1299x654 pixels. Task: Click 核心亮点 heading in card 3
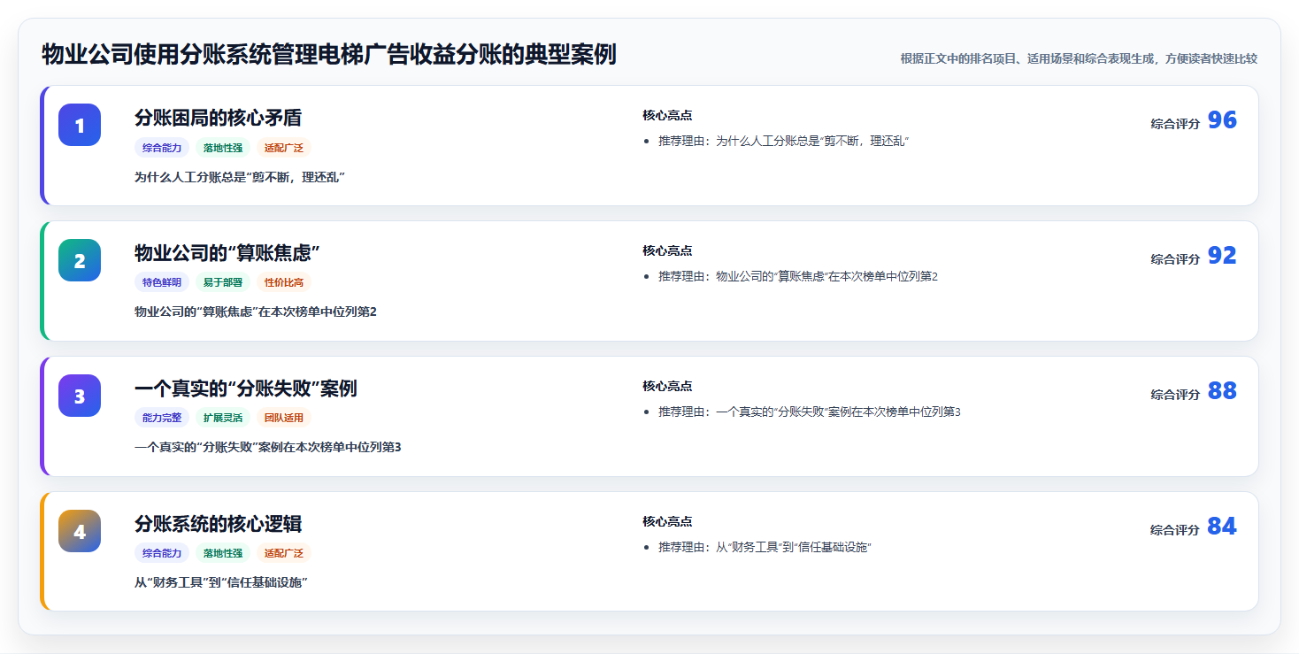(667, 386)
